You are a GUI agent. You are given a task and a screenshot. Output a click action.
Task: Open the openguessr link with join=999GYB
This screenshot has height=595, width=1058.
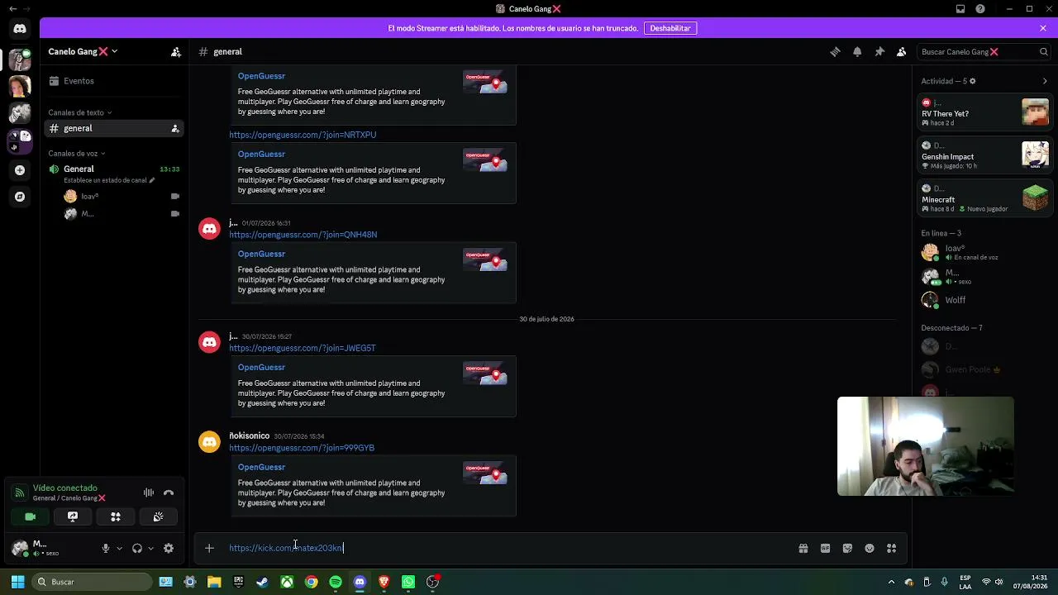coord(302,448)
